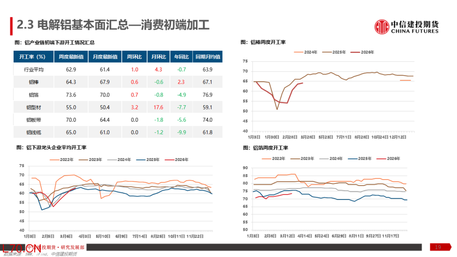Viewport: 457px width, 257px height.
Task: Select the 同期月均值 column header
Action: tap(208, 57)
